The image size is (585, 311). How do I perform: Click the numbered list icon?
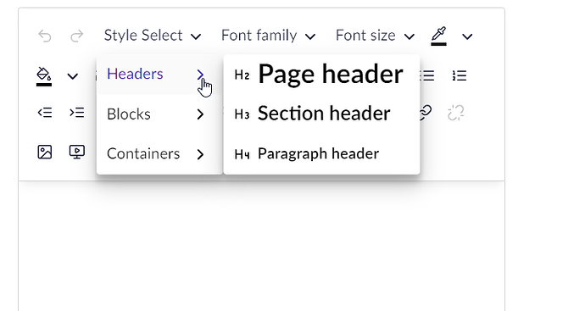click(460, 75)
